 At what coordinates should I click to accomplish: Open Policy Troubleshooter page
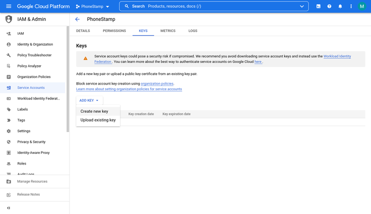pos(32,55)
